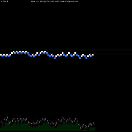132x132 pixels.
Task: Click the NASDAQ exchange label
Action: point(4,2)
